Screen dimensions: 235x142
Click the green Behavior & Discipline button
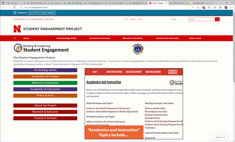pyautogui.click(x=45, y=83)
